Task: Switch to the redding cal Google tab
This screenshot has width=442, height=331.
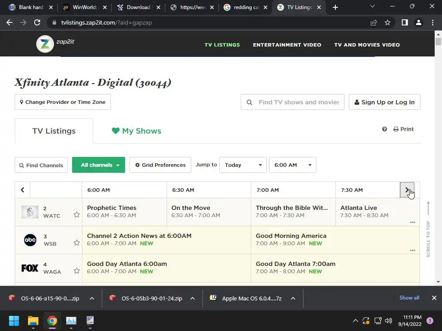Action: click(245, 7)
